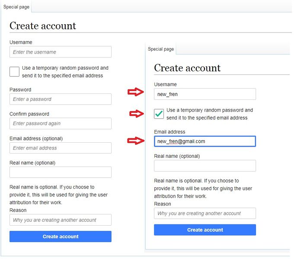Submit Create account in the new_fren form

point(205,230)
